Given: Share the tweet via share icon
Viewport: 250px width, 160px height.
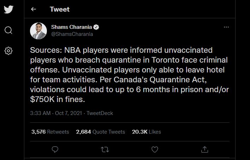Looking at the screenshot, I should pos(204,149).
